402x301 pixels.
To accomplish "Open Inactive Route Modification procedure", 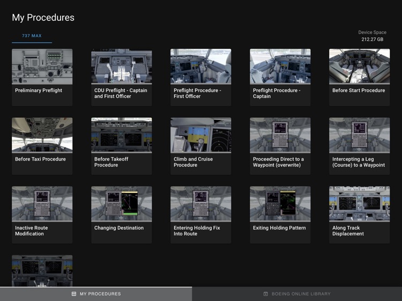I will coord(42,215).
